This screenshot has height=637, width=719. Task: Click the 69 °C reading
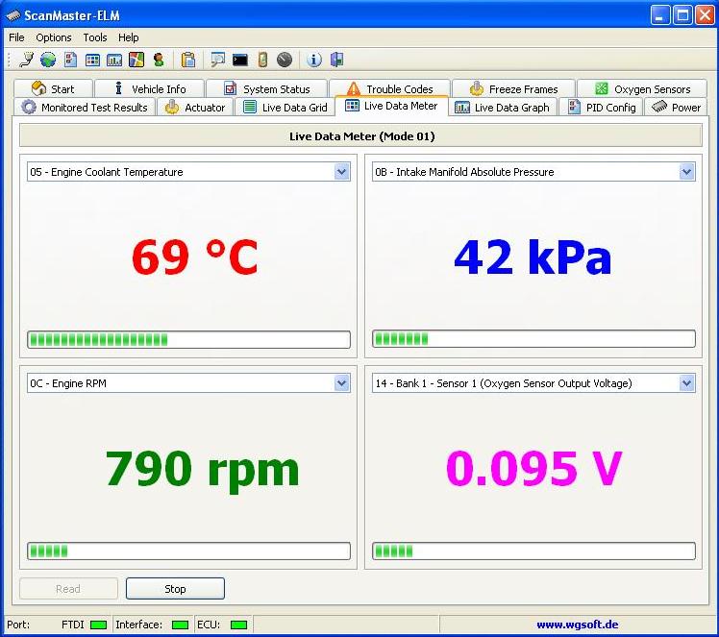click(x=195, y=257)
